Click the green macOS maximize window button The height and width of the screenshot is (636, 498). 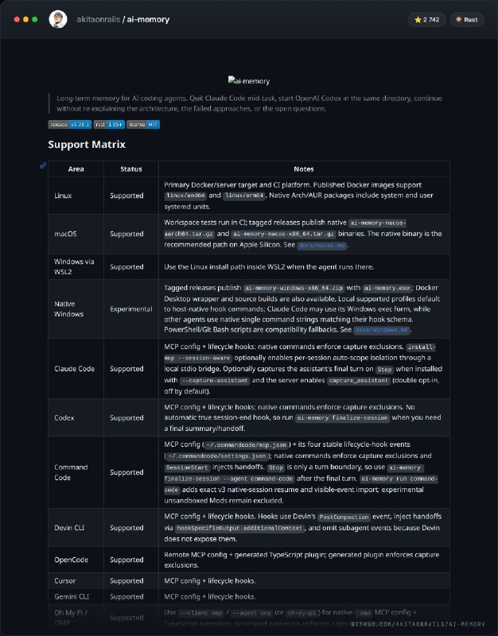click(35, 19)
